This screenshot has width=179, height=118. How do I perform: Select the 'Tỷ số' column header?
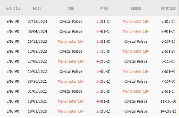tap(104, 8)
